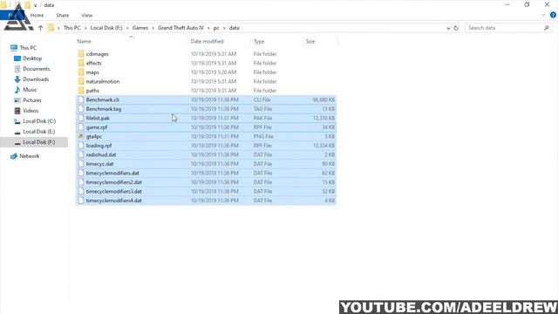Click the Benchmark.cli file icon
The image size is (558, 314).
point(81,99)
